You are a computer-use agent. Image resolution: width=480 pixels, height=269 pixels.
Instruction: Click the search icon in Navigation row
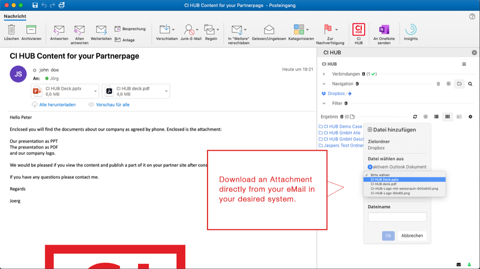(470, 84)
